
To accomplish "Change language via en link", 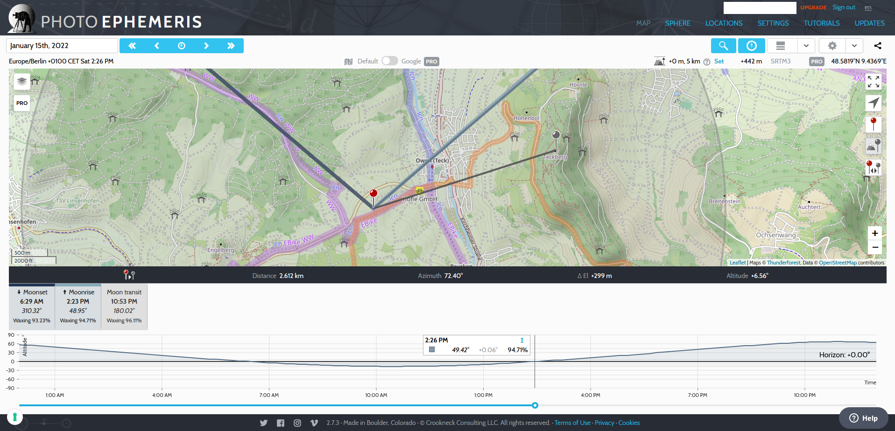I will click(868, 7).
